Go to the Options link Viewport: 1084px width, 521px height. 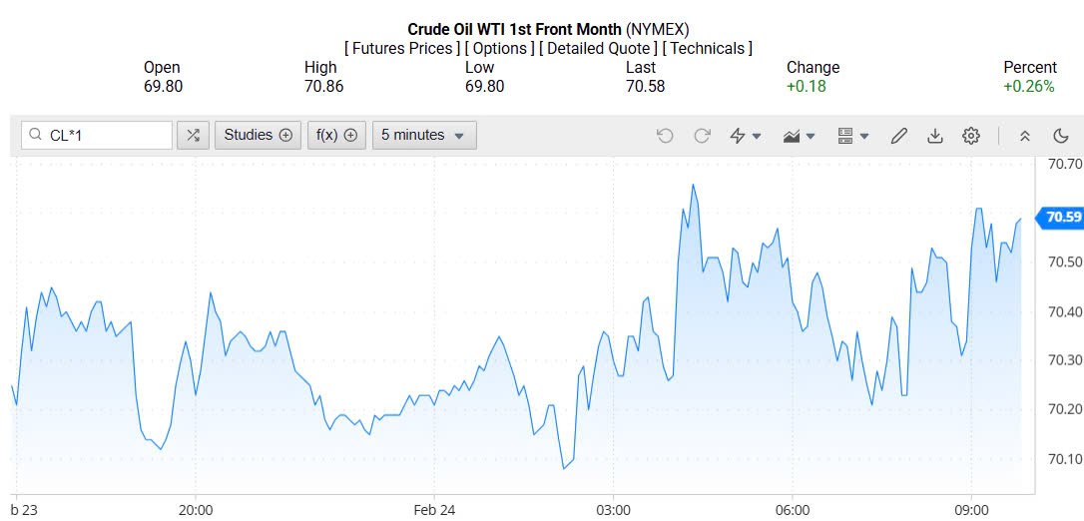pyautogui.click(x=500, y=48)
